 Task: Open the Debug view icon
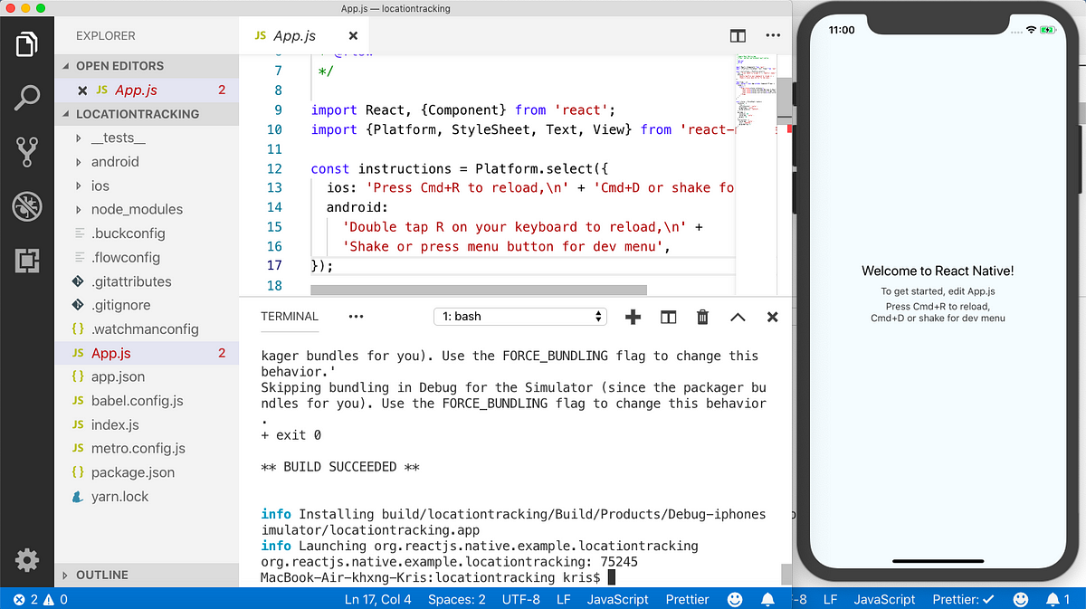point(27,206)
